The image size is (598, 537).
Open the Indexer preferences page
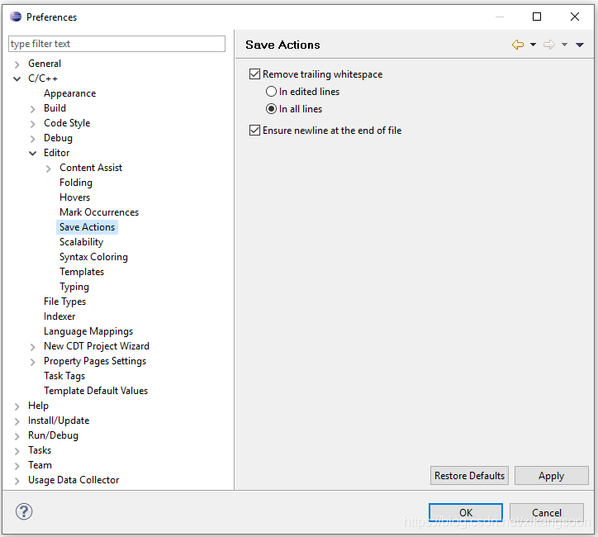coord(59,316)
